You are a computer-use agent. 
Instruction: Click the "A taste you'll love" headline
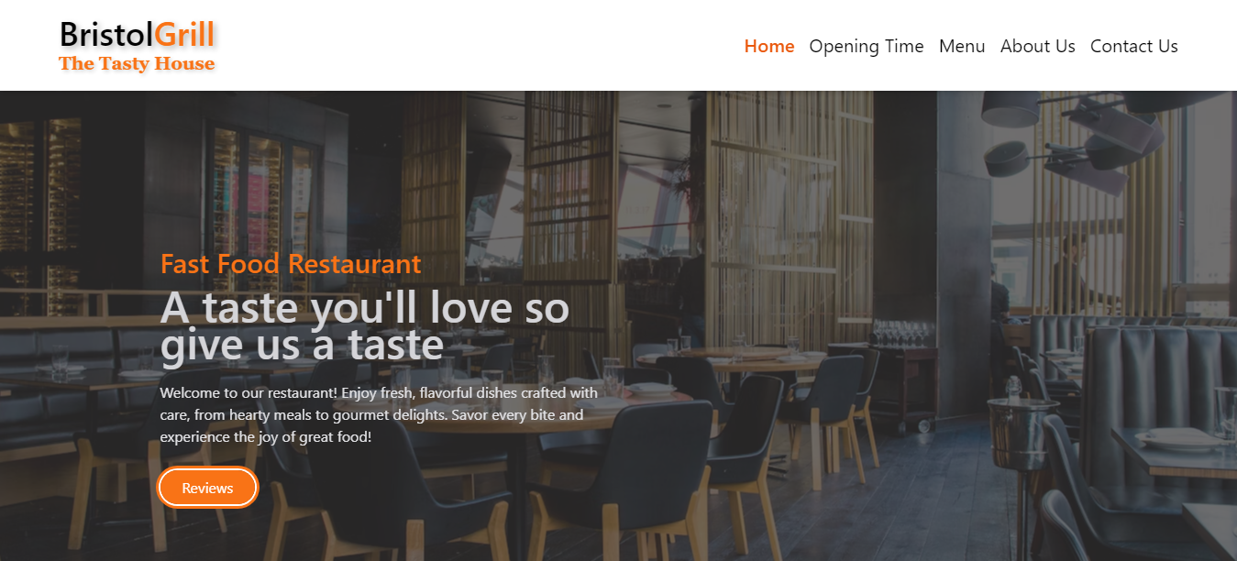(365, 326)
